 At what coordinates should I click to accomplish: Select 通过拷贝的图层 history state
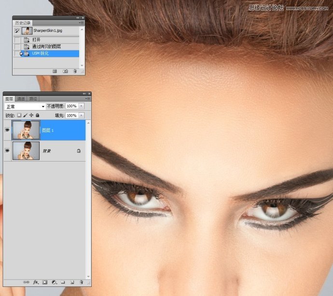pyautogui.click(x=50, y=46)
